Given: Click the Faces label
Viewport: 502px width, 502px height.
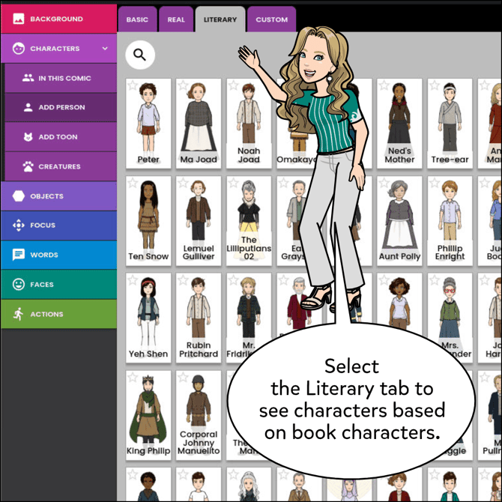Looking at the screenshot, I should [x=42, y=284].
